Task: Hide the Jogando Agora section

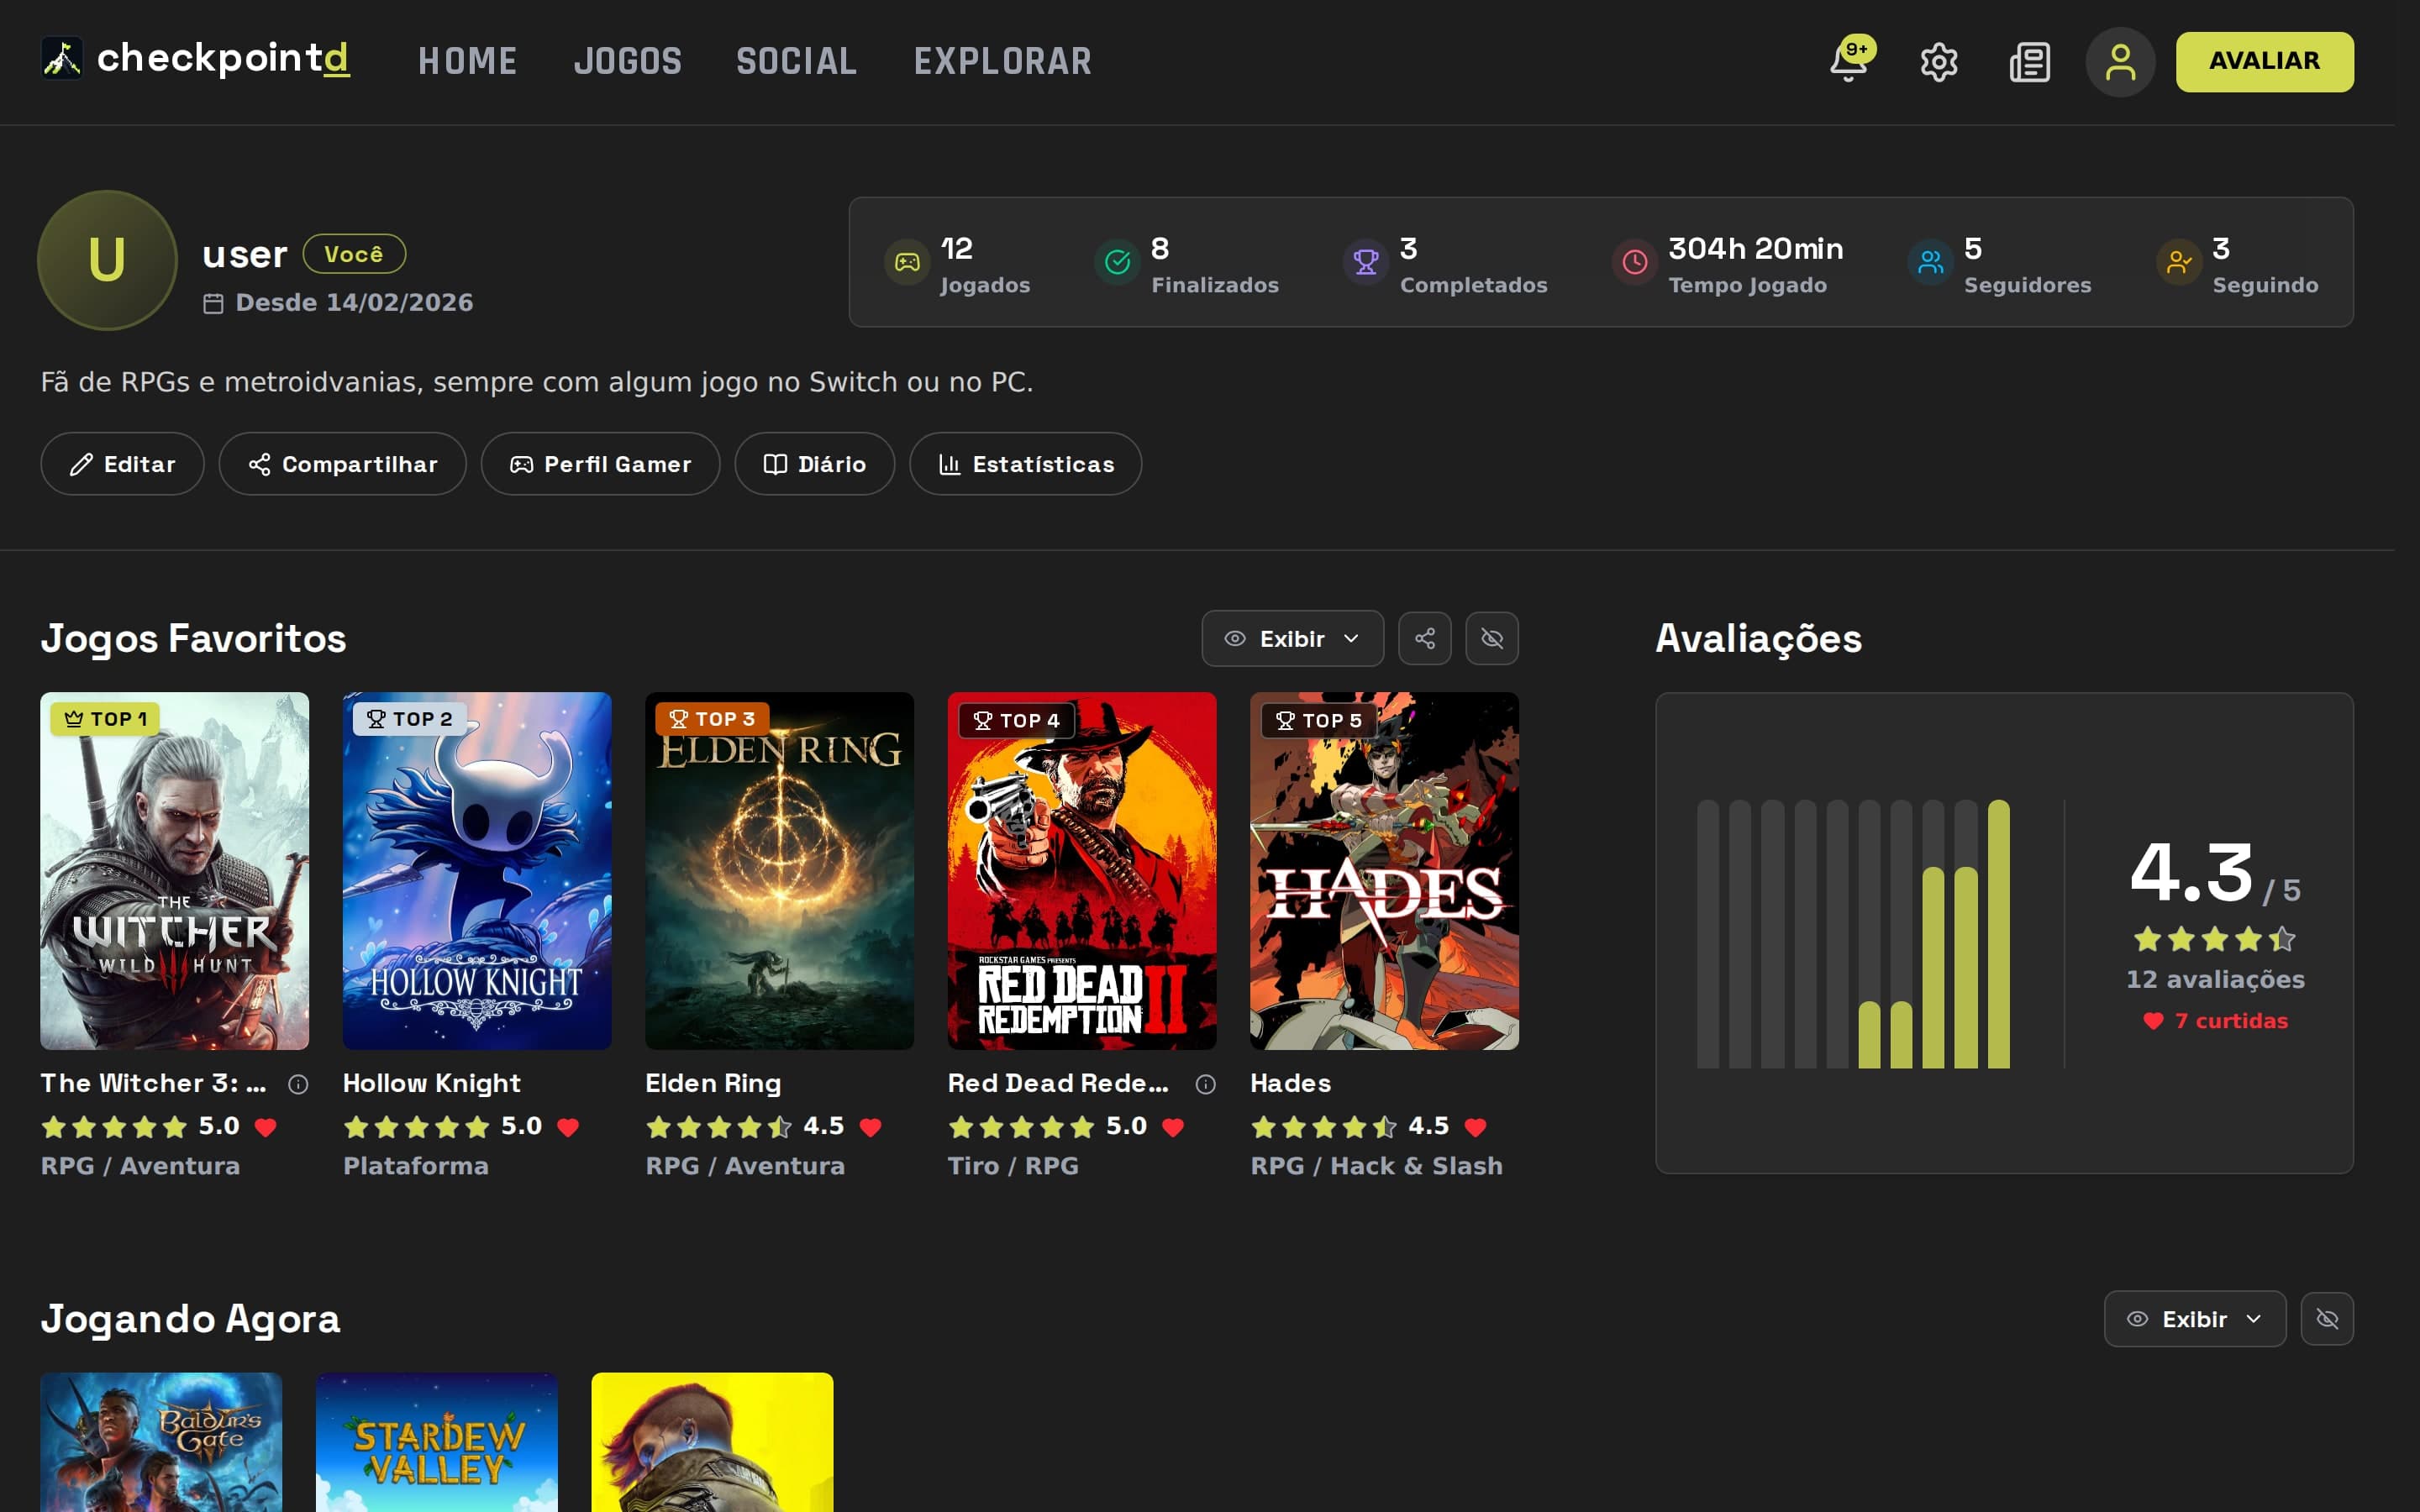Action: [x=2327, y=1319]
